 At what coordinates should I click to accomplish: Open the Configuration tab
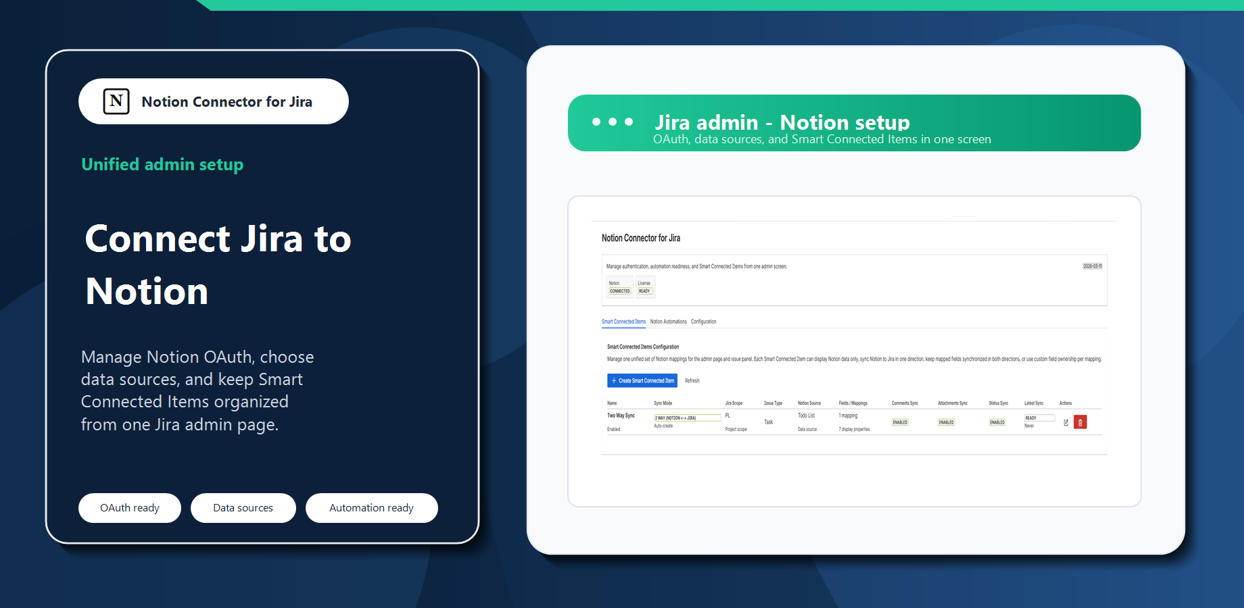[703, 322]
